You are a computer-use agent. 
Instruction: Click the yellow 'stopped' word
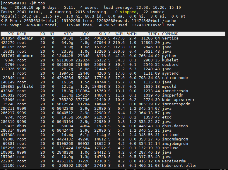pyautogui.click(x=128, y=12)
